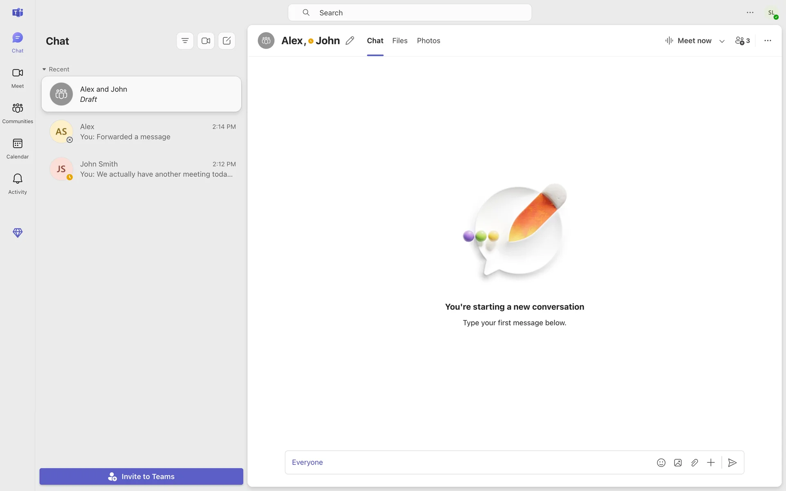The width and height of the screenshot is (786, 491).
Task: Open the plus actions menu in compose box
Action: 711,462
